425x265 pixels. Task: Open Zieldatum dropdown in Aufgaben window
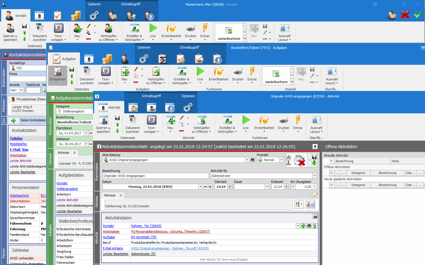86,144
